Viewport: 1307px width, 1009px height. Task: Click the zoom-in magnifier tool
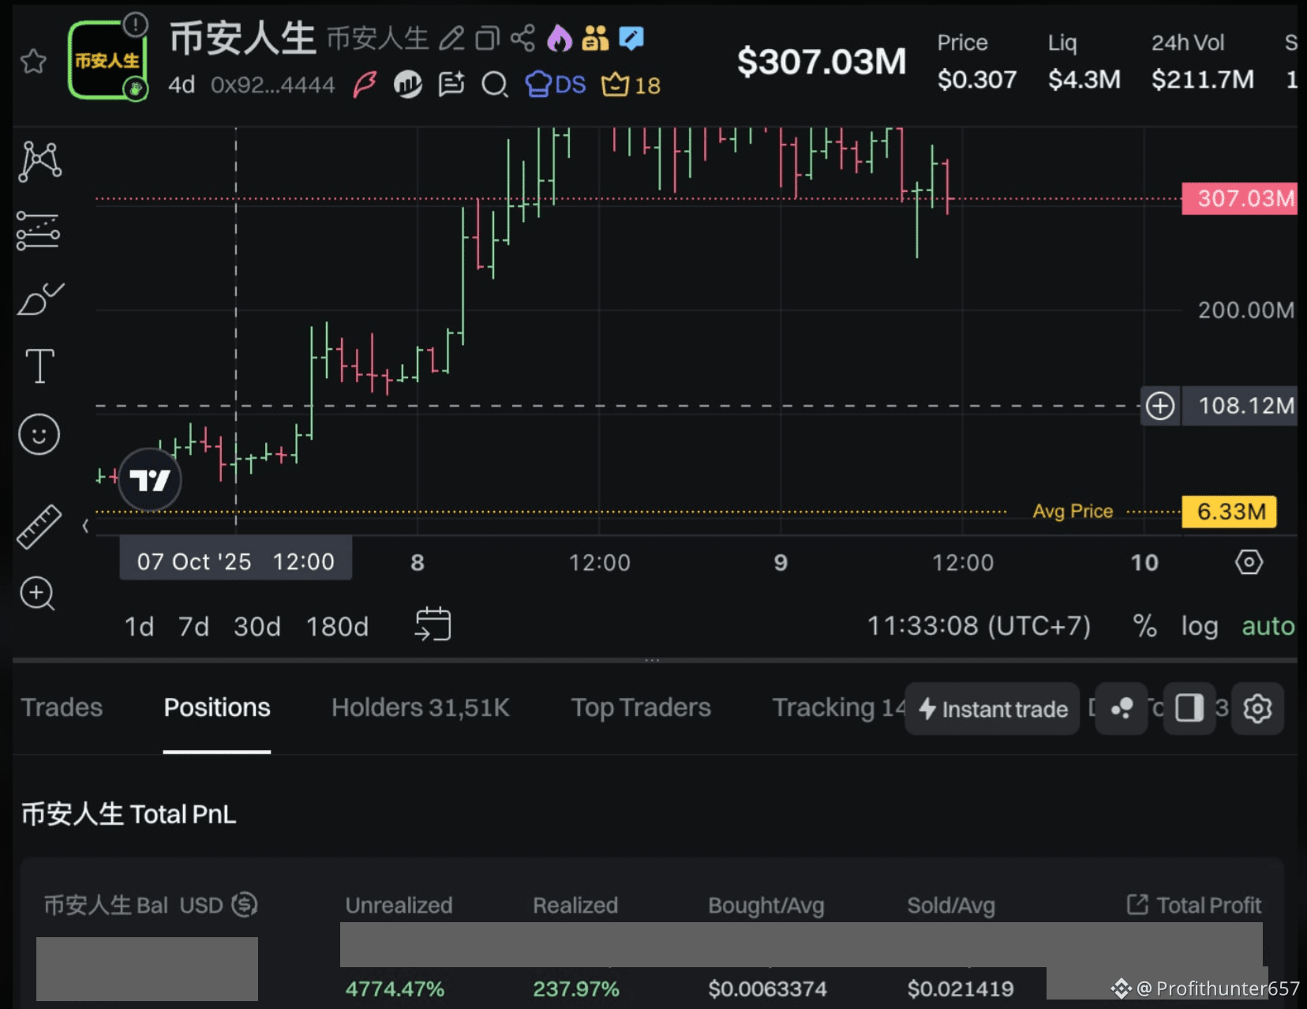pyautogui.click(x=38, y=594)
